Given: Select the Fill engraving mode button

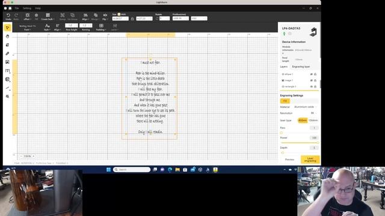Looking at the screenshot, I should [x=285, y=101].
